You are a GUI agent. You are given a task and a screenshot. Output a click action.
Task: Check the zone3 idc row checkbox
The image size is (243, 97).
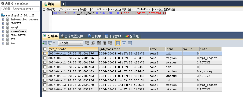point(45,67)
